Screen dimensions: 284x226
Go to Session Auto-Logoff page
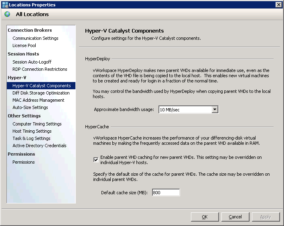(32, 62)
